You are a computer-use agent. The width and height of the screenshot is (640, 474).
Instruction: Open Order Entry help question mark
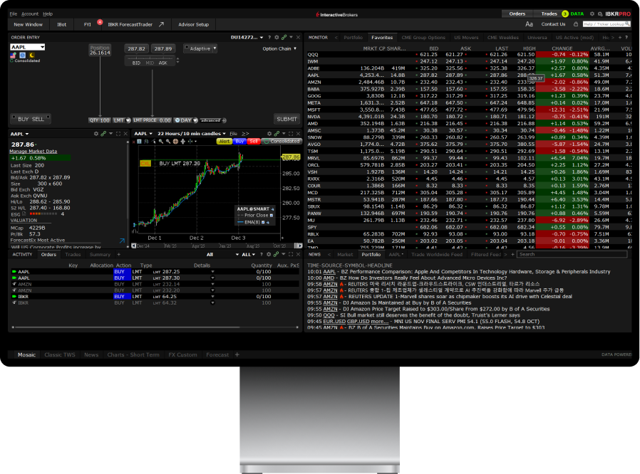point(269,37)
